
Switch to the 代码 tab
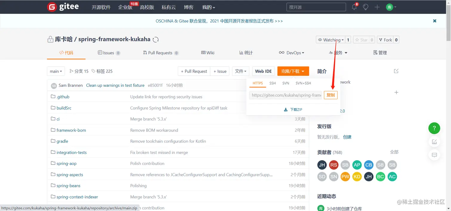tap(66, 53)
